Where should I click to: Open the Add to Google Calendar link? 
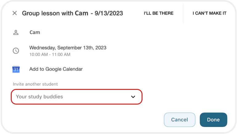point(56,69)
